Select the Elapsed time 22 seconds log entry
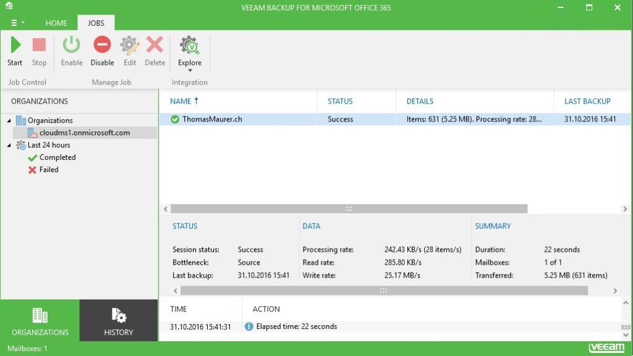This screenshot has width=633, height=356. coord(390,326)
